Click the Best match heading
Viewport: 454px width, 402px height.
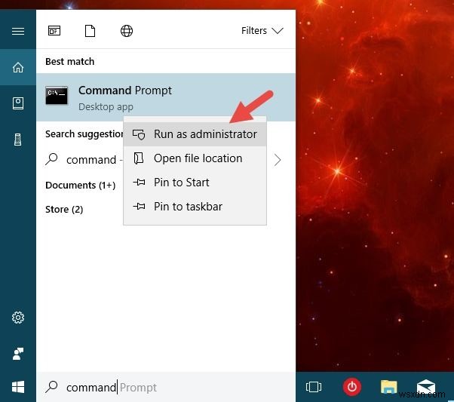point(70,62)
